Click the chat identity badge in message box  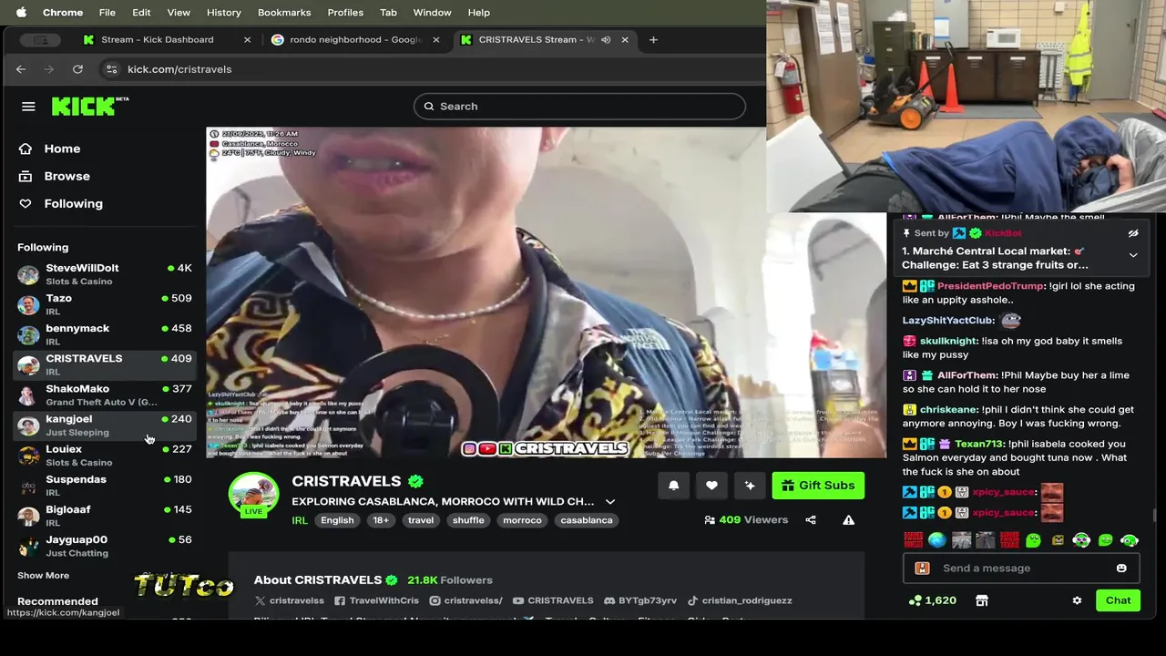(922, 568)
